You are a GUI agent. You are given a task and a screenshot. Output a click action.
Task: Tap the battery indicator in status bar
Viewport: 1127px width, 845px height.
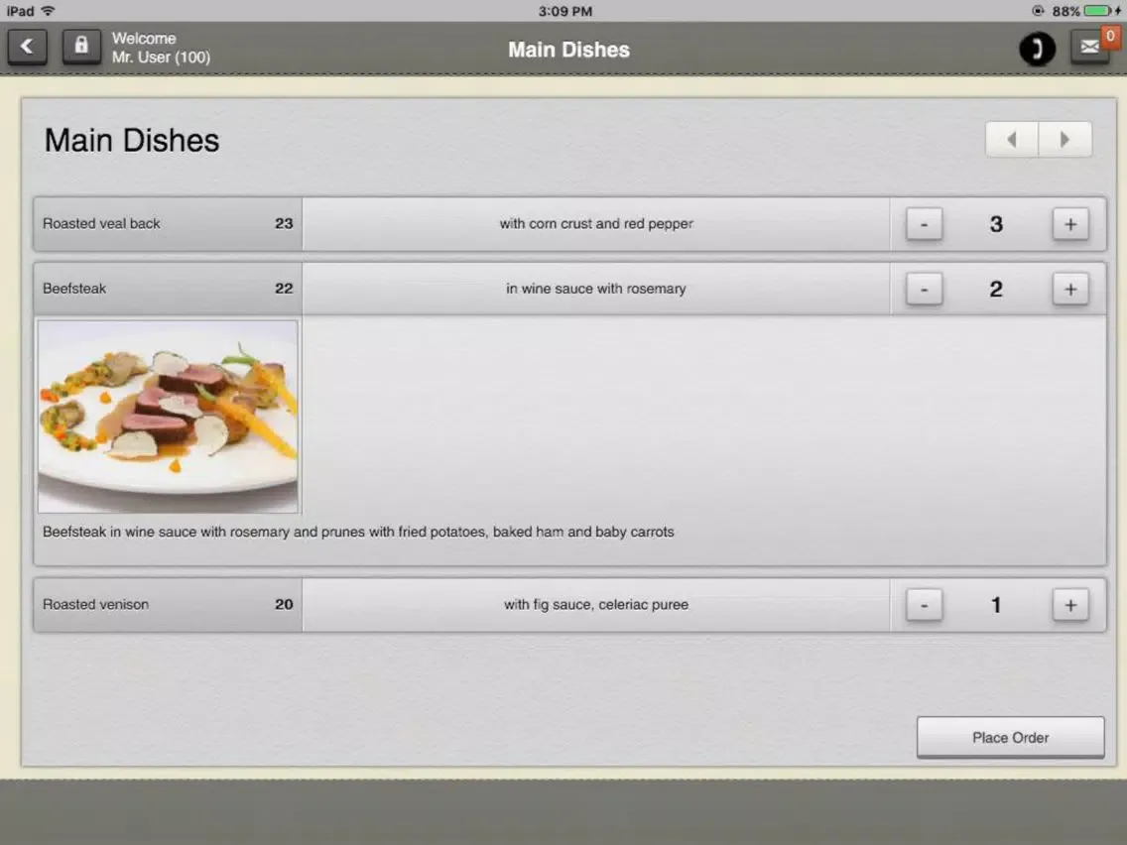pos(1097,11)
